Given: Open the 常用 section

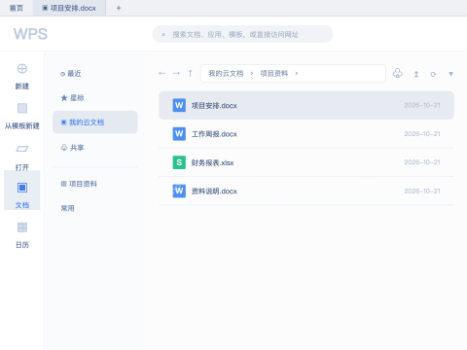Looking at the screenshot, I should (67, 208).
